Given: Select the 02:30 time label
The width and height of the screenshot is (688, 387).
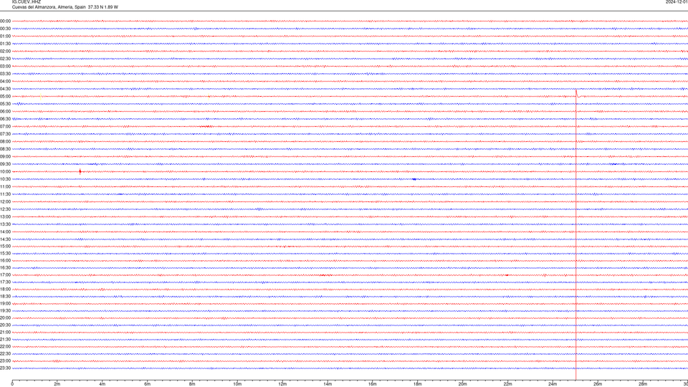Looking at the screenshot, I should (x=5, y=59).
